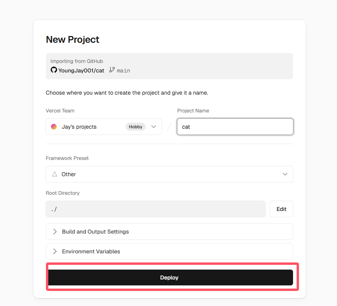337x306 pixels.
Task: Click the GitHub logo next to YoungJay001/cat
Action: tap(53, 70)
